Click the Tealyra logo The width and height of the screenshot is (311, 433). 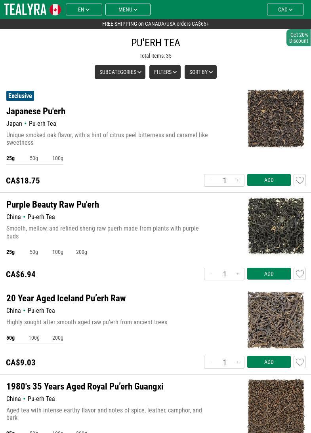[25, 9]
